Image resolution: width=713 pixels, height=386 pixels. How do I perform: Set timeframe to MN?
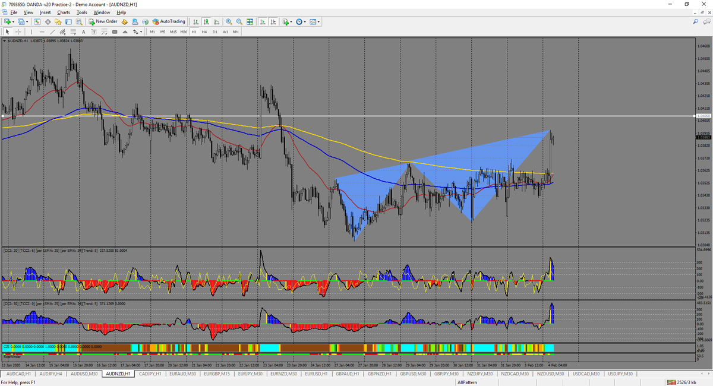pyautogui.click(x=236, y=31)
